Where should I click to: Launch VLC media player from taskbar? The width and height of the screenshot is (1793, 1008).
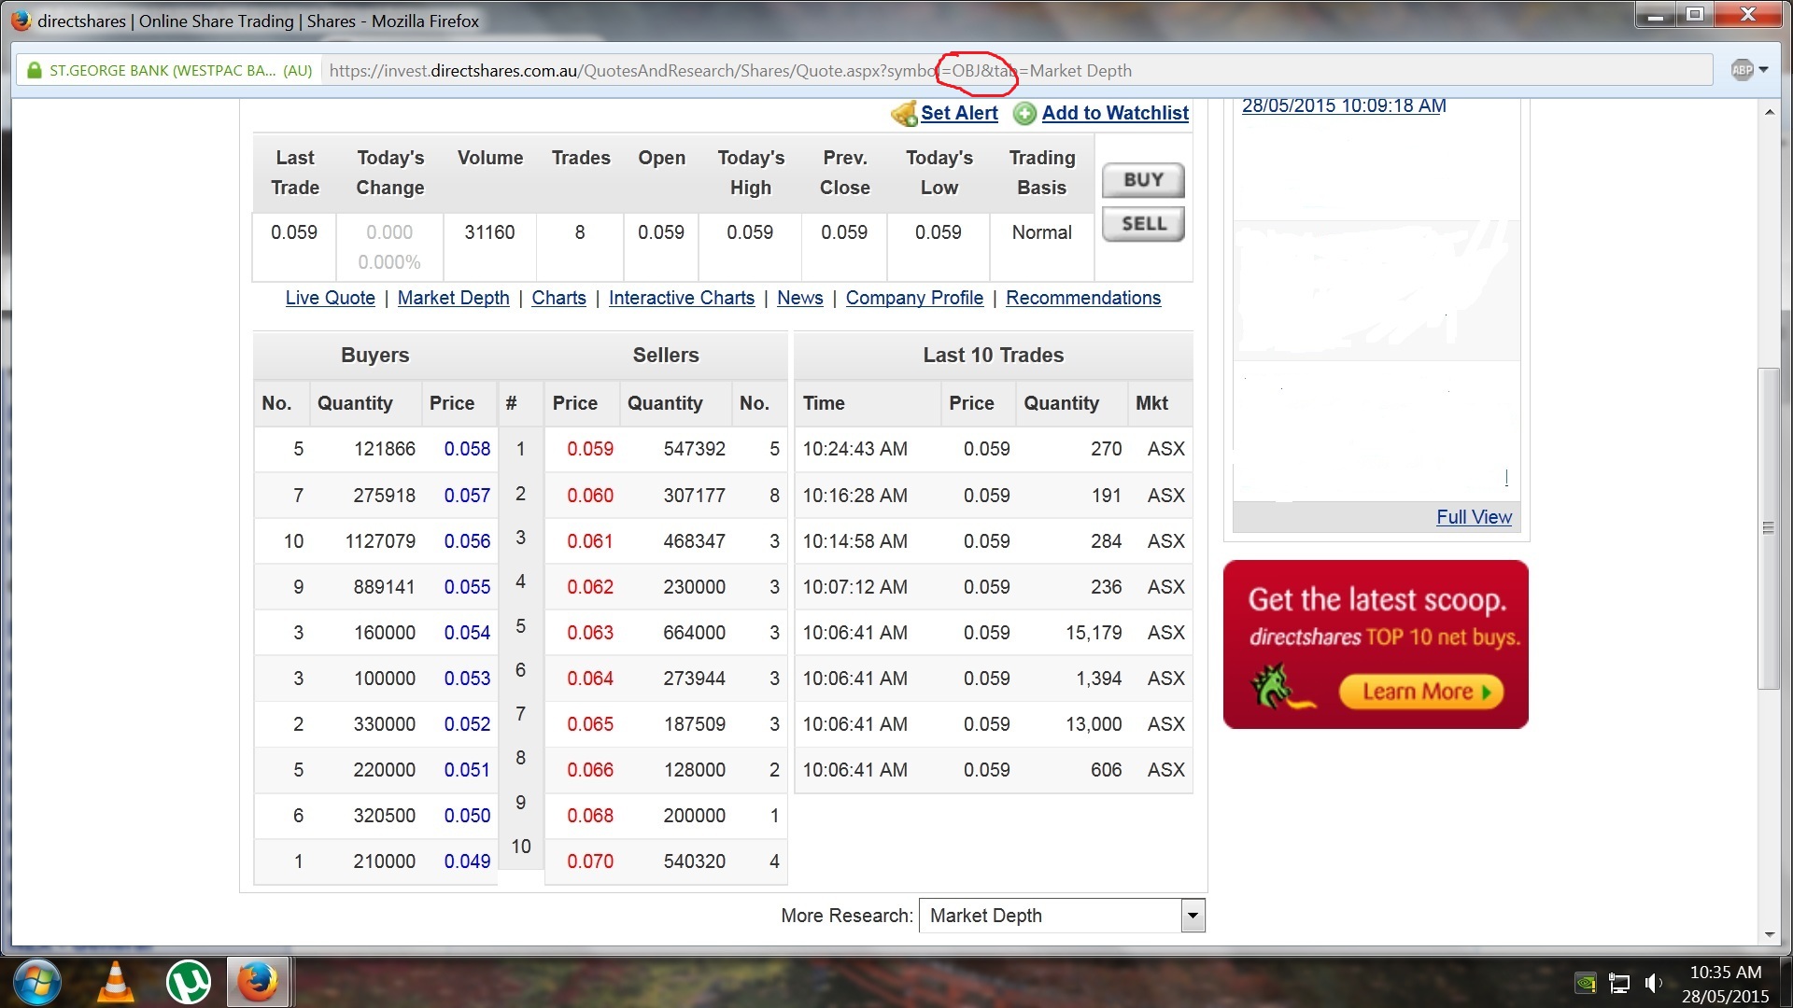tap(115, 983)
